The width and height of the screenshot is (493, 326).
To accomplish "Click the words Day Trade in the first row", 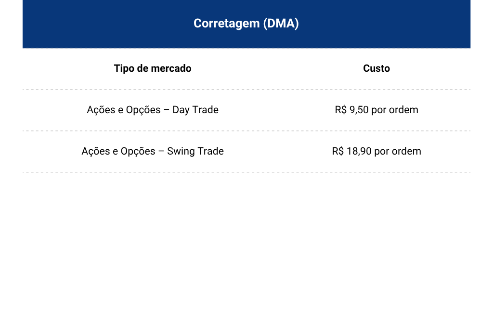I will point(195,110).
